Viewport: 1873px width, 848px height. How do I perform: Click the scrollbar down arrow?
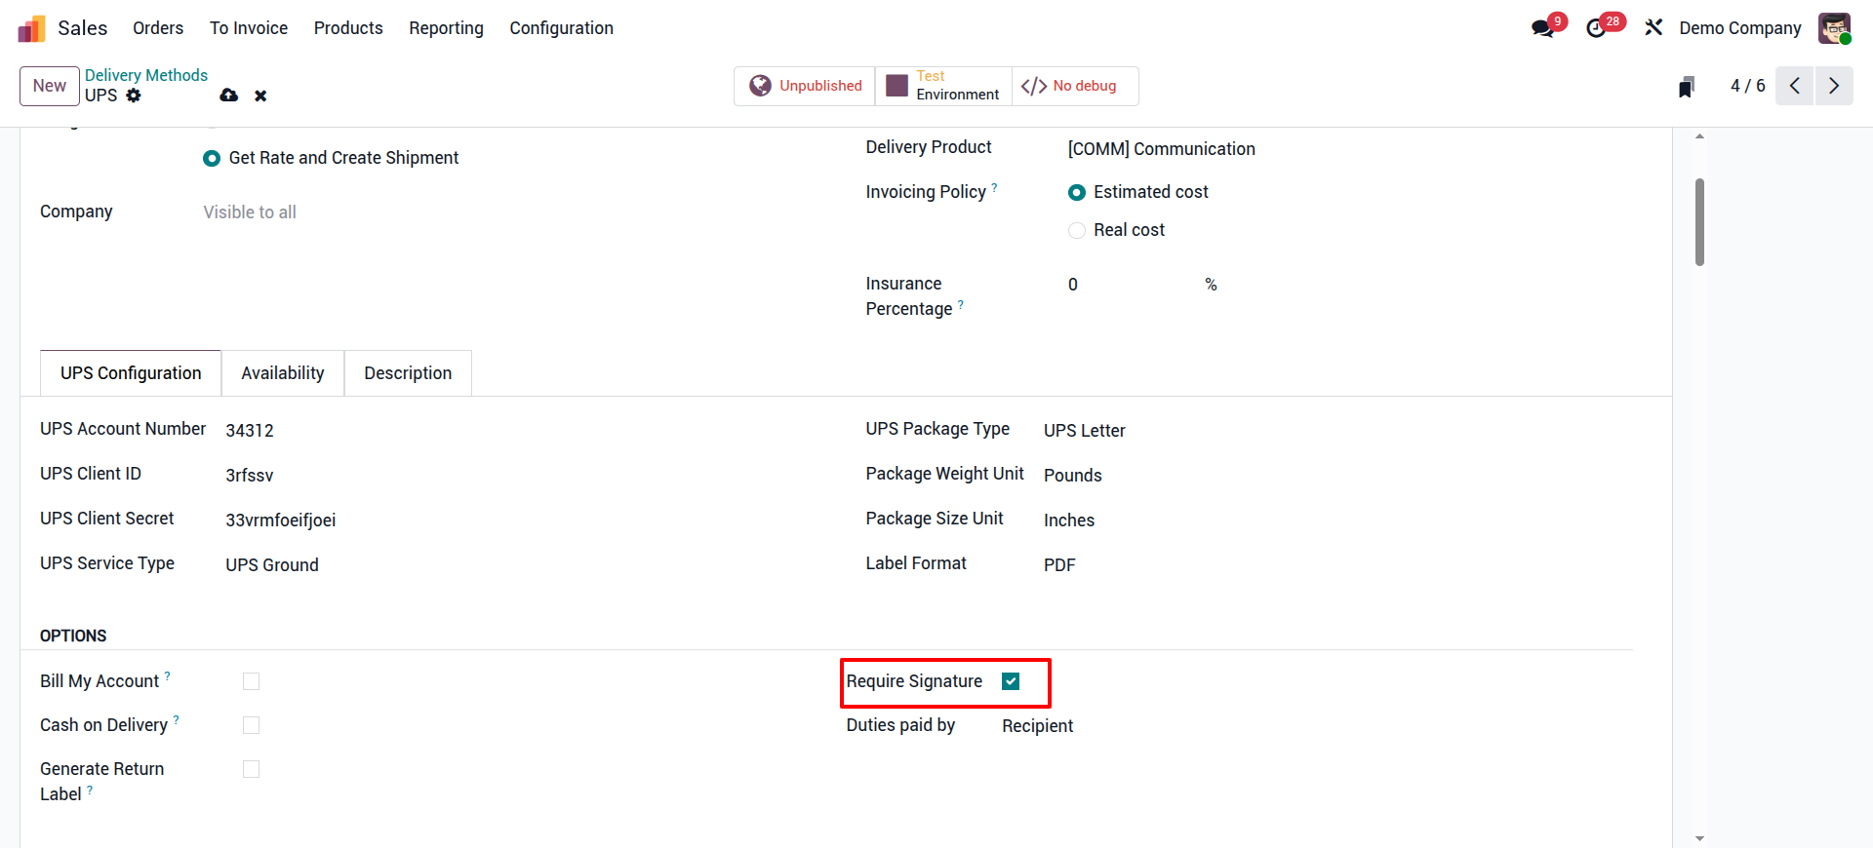[x=1699, y=838]
